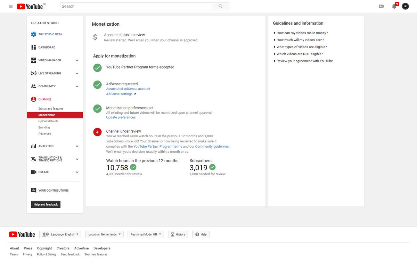Open the notifications bell
The width and height of the screenshot is (417, 264).
(x=394, y=6)
